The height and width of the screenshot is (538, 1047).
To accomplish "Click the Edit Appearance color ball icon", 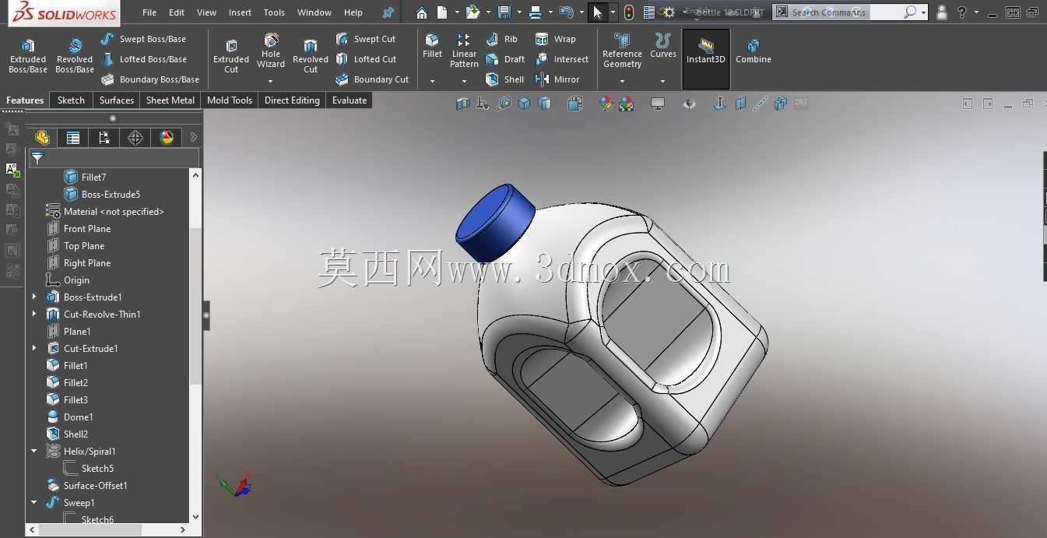I will click(606, 104).
